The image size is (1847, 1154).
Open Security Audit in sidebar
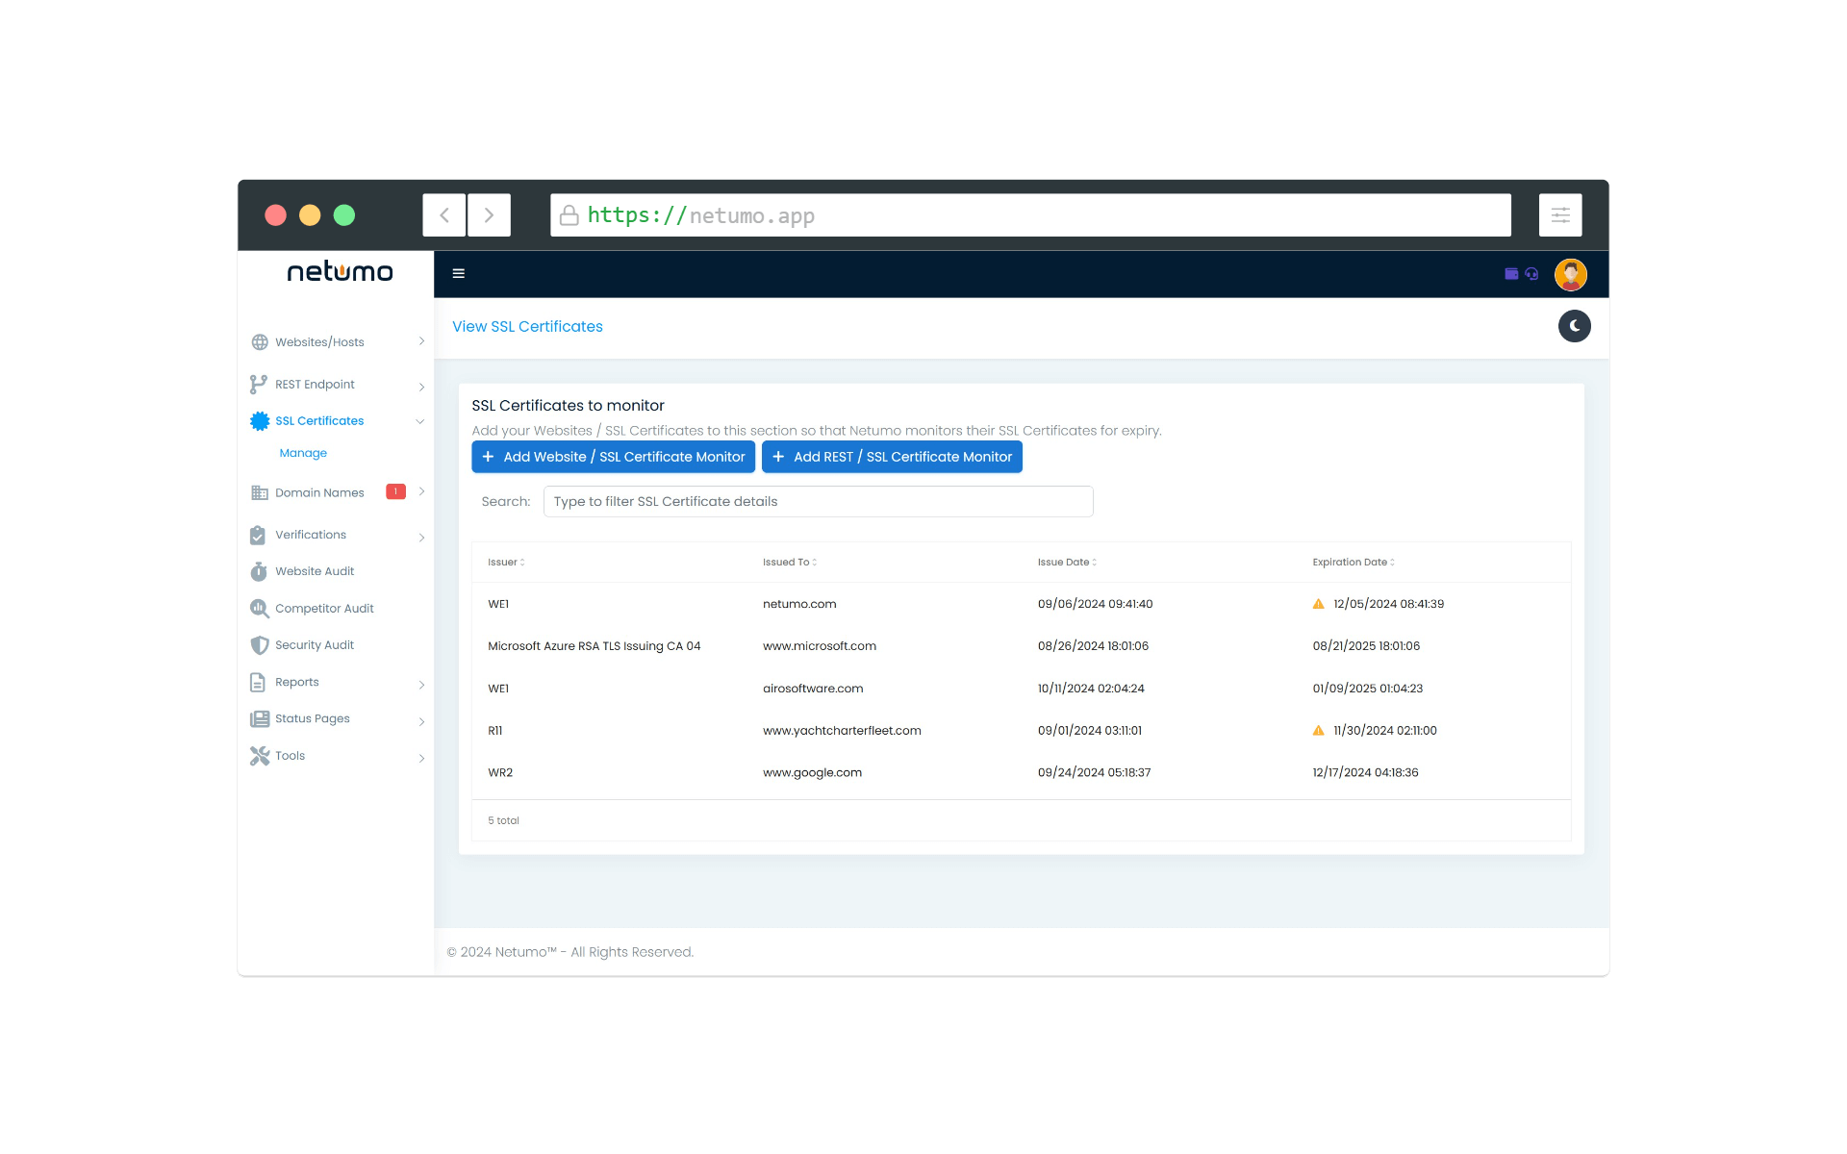(315, 645)
